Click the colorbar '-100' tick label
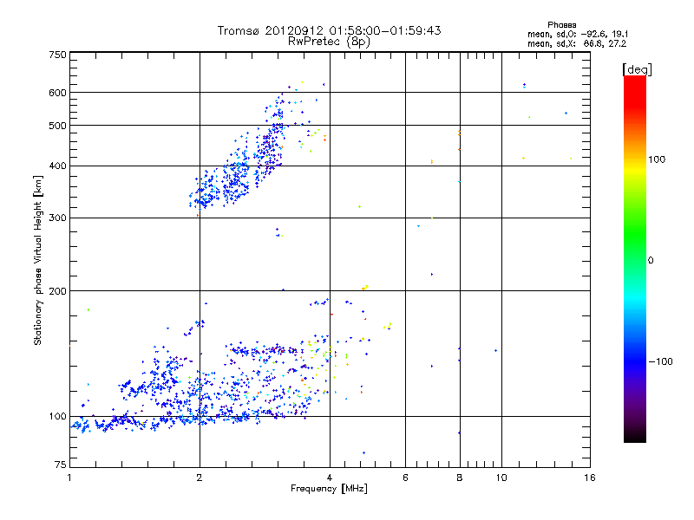The image size is (694, 520). (660, 361)
